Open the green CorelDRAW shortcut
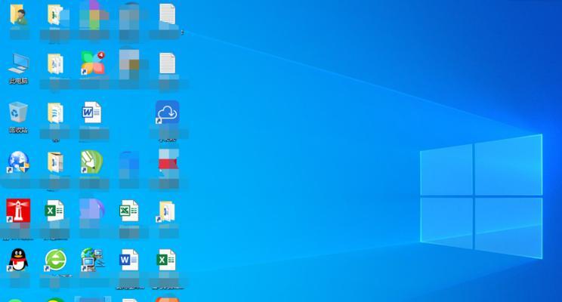The height and width of the screenshot is (302, 562). point(91,162)
